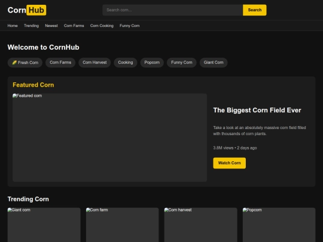323x242 pixels.
Task: Open the Featured corn video image
Action: 110,137
